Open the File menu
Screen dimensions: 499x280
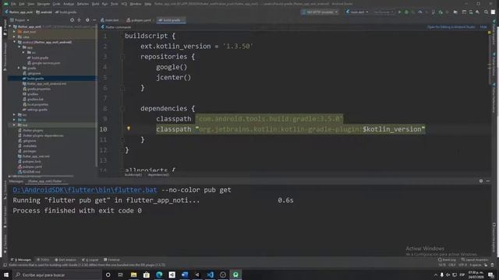pyautogui.click(x=13, y=4)
